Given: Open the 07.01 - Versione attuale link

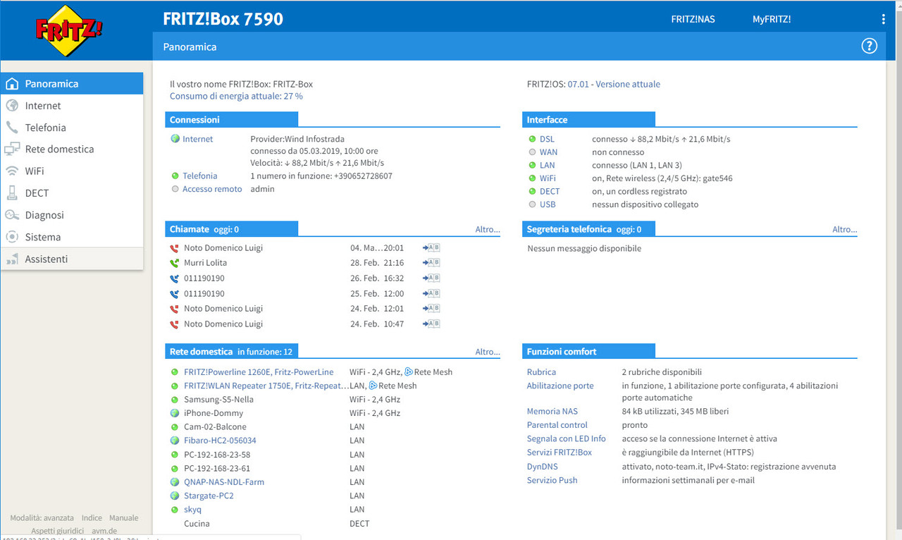Looking at the screenshot, I should (x=614, y=84).
